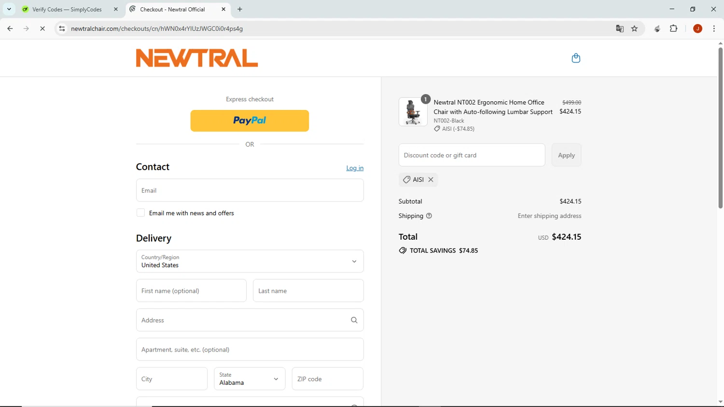Remove the AISI discount code tag
Image resolution: width=724 pixels, height=407 pixels.
coord(431,179)
